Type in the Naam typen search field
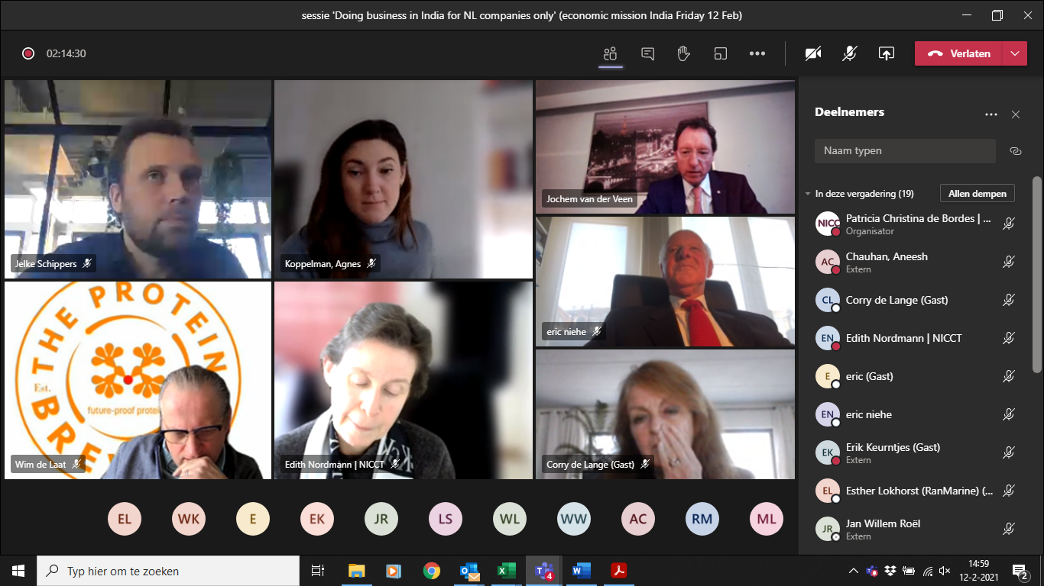Image resolution: width=1044 pixels, height=586 pixels. tap(904, 151)
